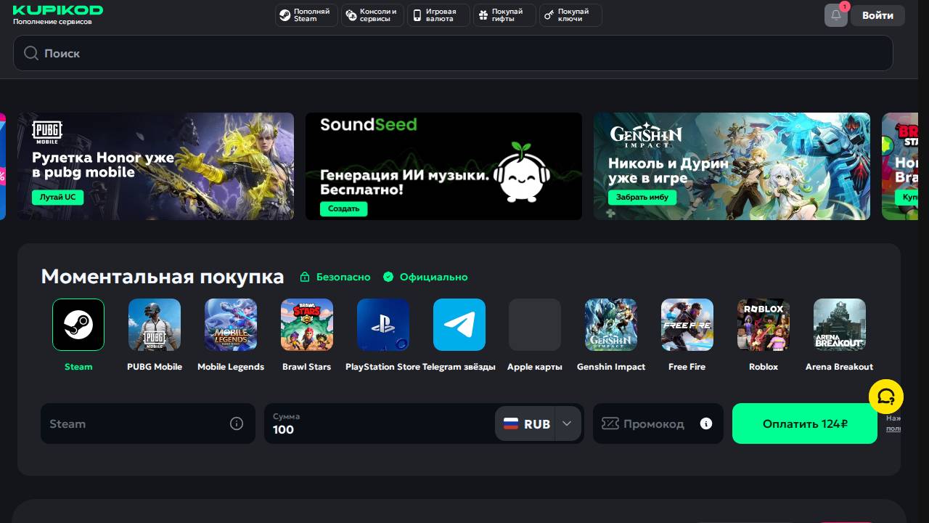
Task: Expand the RUB currency dropdown
Action: pos(538,423)
